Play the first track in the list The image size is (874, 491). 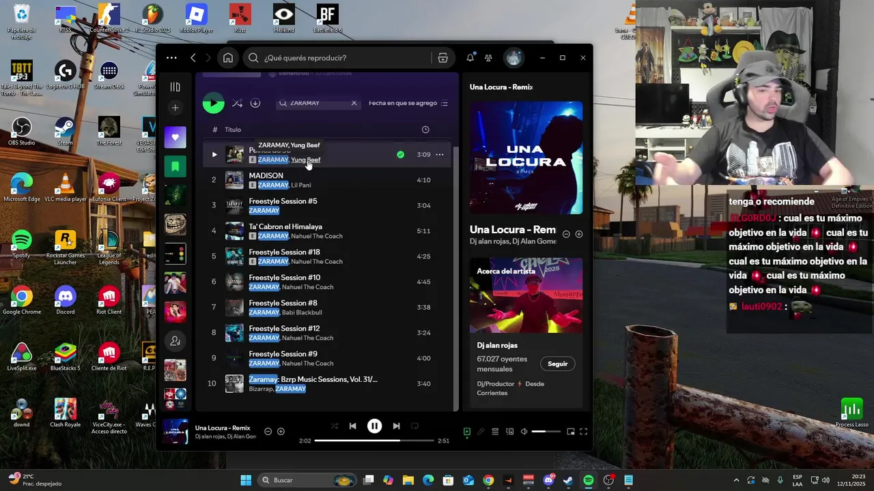click(214, 155)
